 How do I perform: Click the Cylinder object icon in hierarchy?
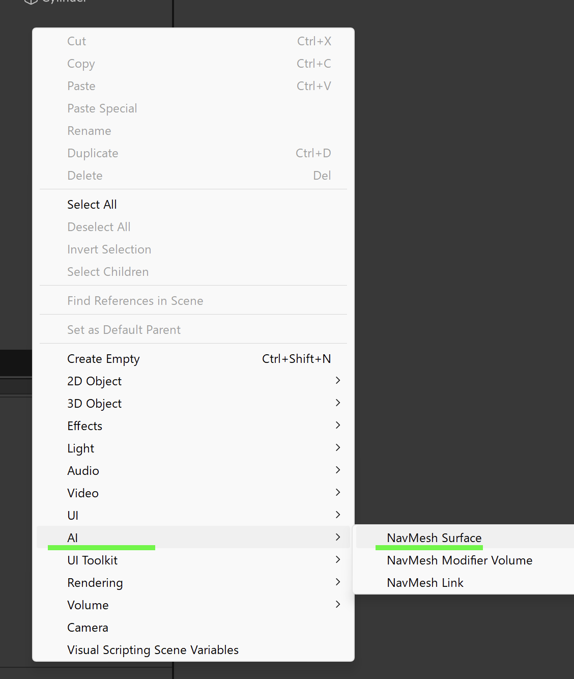(x=31, y=2)
